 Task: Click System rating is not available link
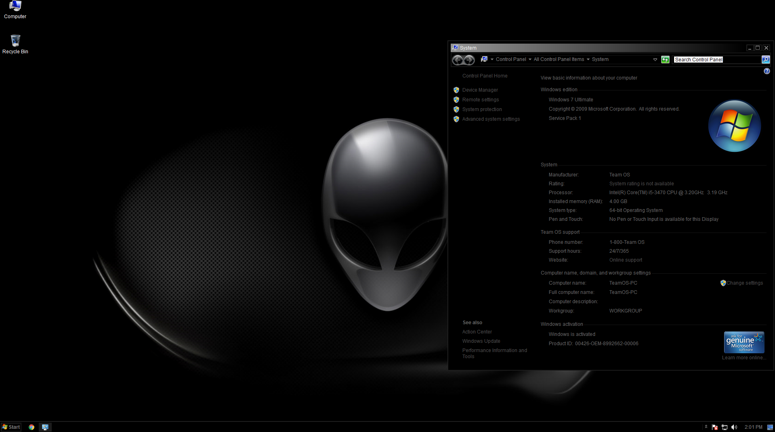click(641, 184)
